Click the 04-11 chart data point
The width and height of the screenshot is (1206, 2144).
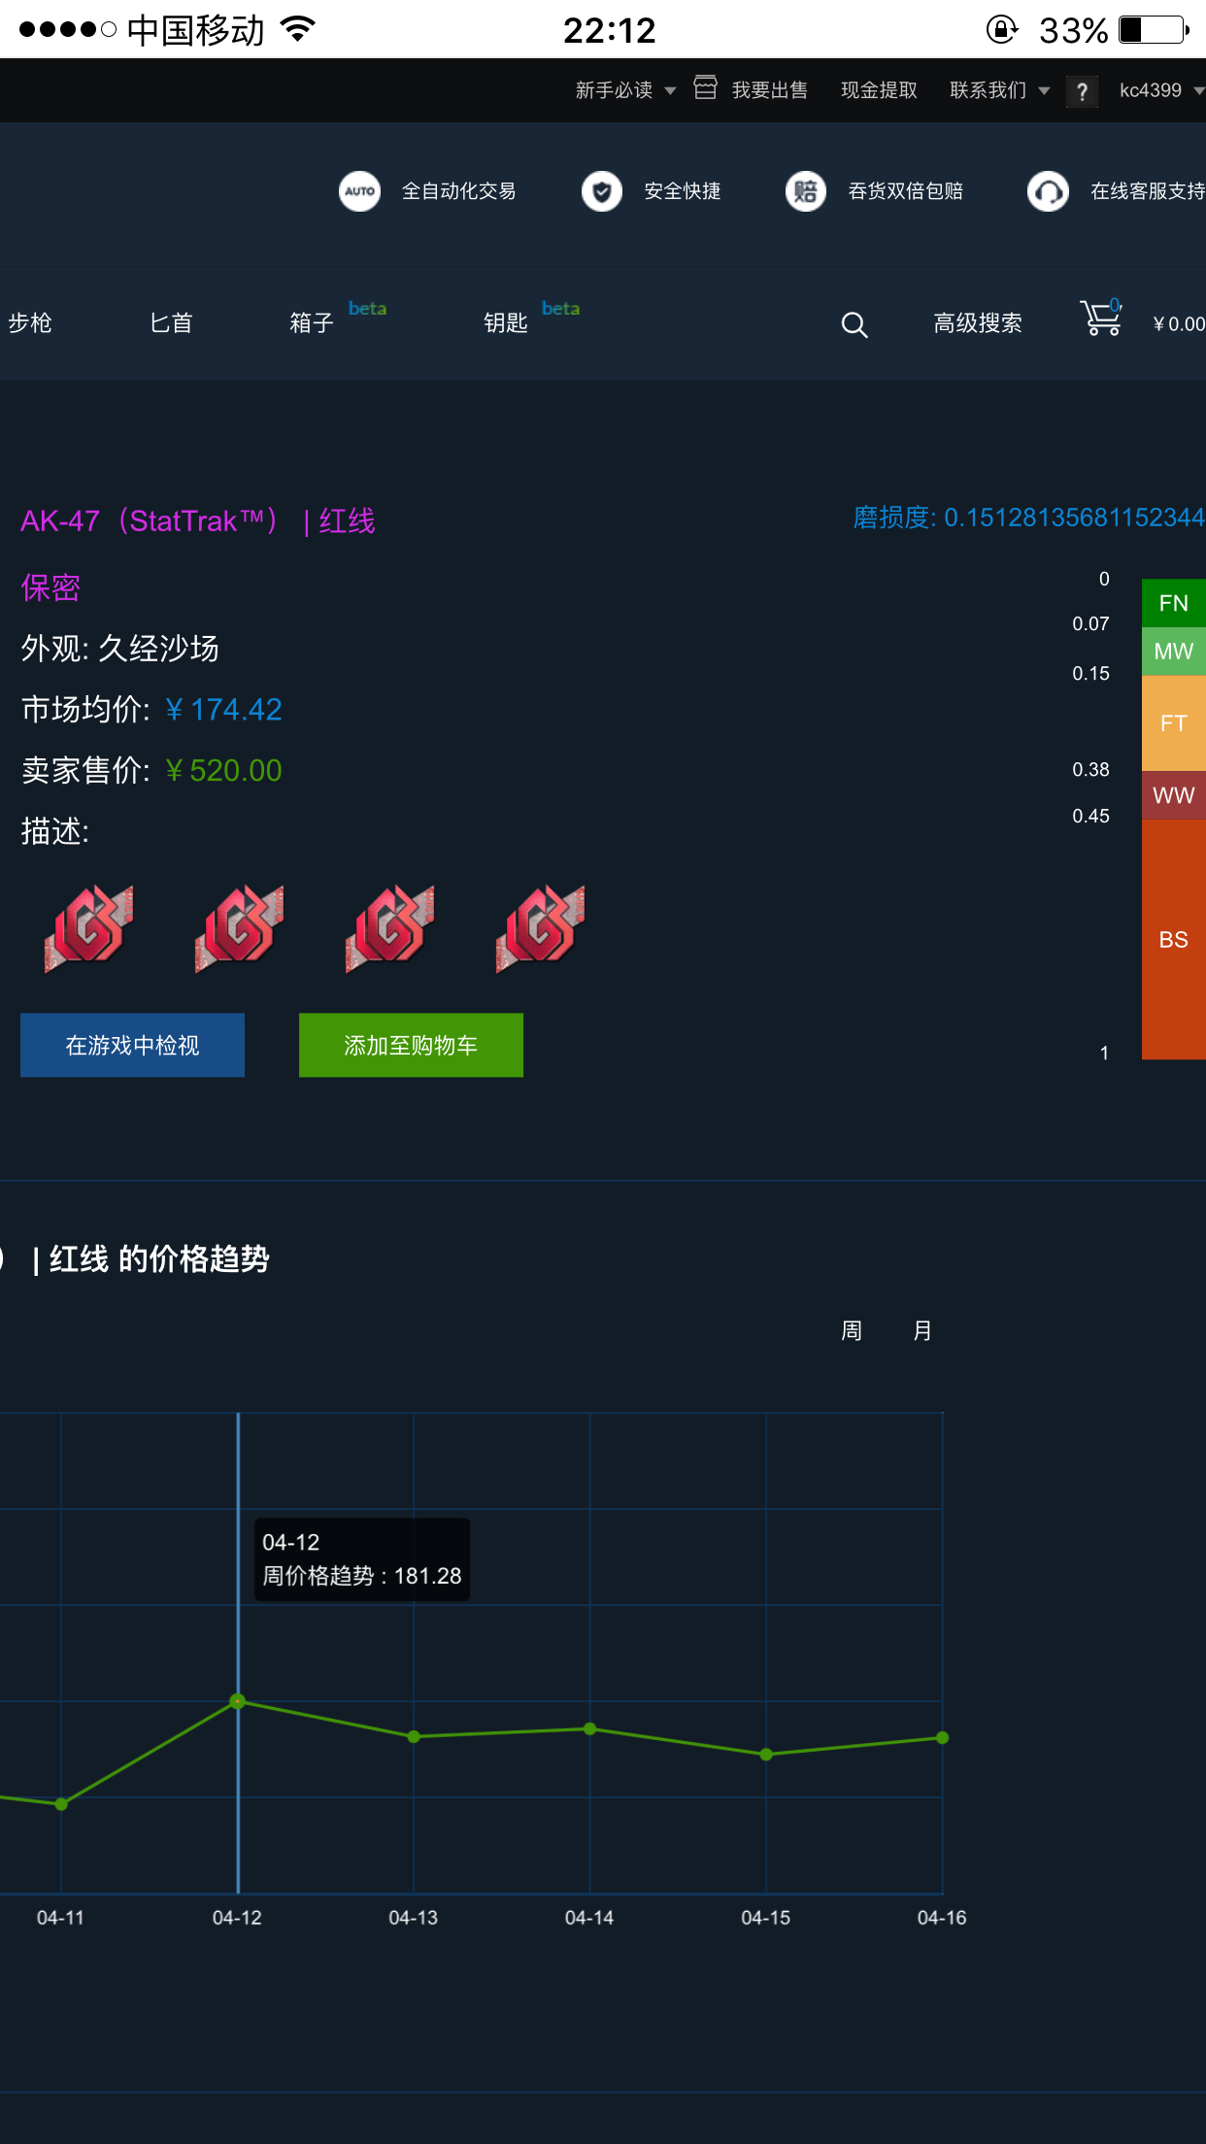(x=61, y=1804)
